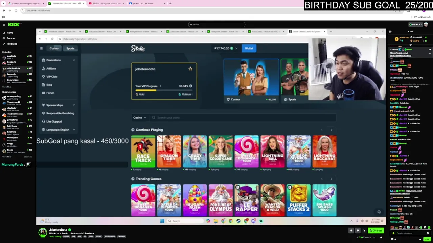Screen dimensions: 433x243
Task: Open Kepwenggg channel in sidebar
Action: click(17, 81)
